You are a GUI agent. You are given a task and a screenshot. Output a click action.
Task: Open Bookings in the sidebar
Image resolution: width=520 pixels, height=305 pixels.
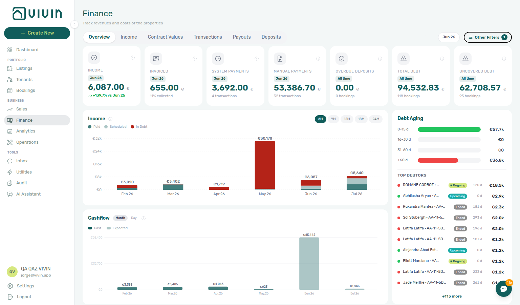(x=37, y=90)
